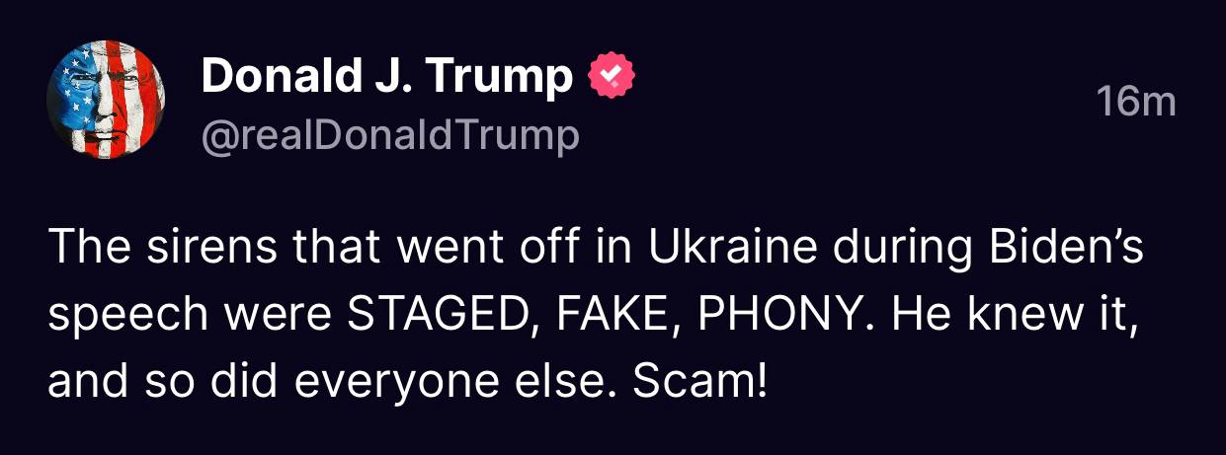Click the opening word The of the post

point(80,247)
